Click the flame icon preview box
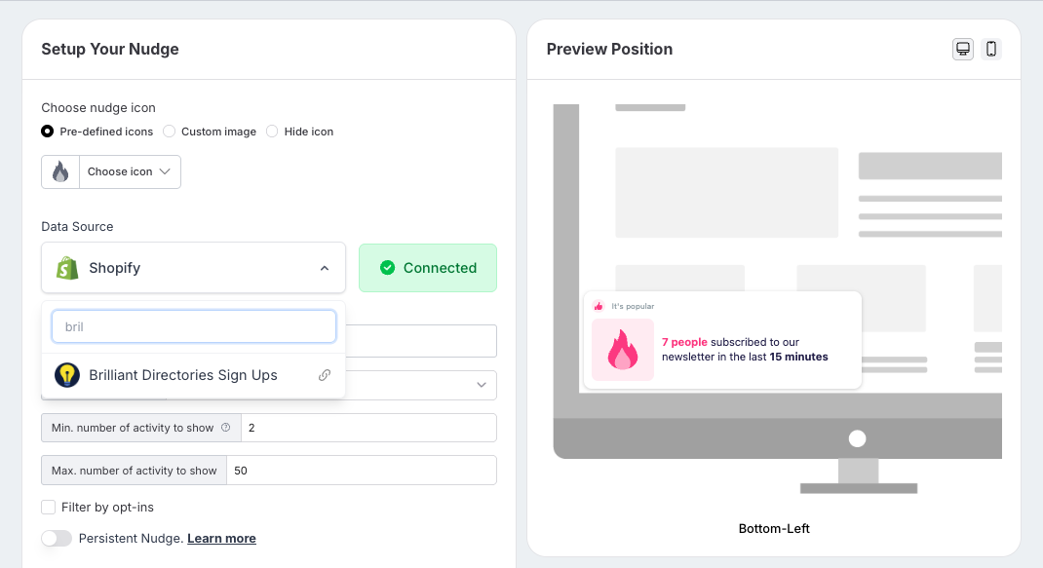1043x568 pixels. [x=60, y=171]
